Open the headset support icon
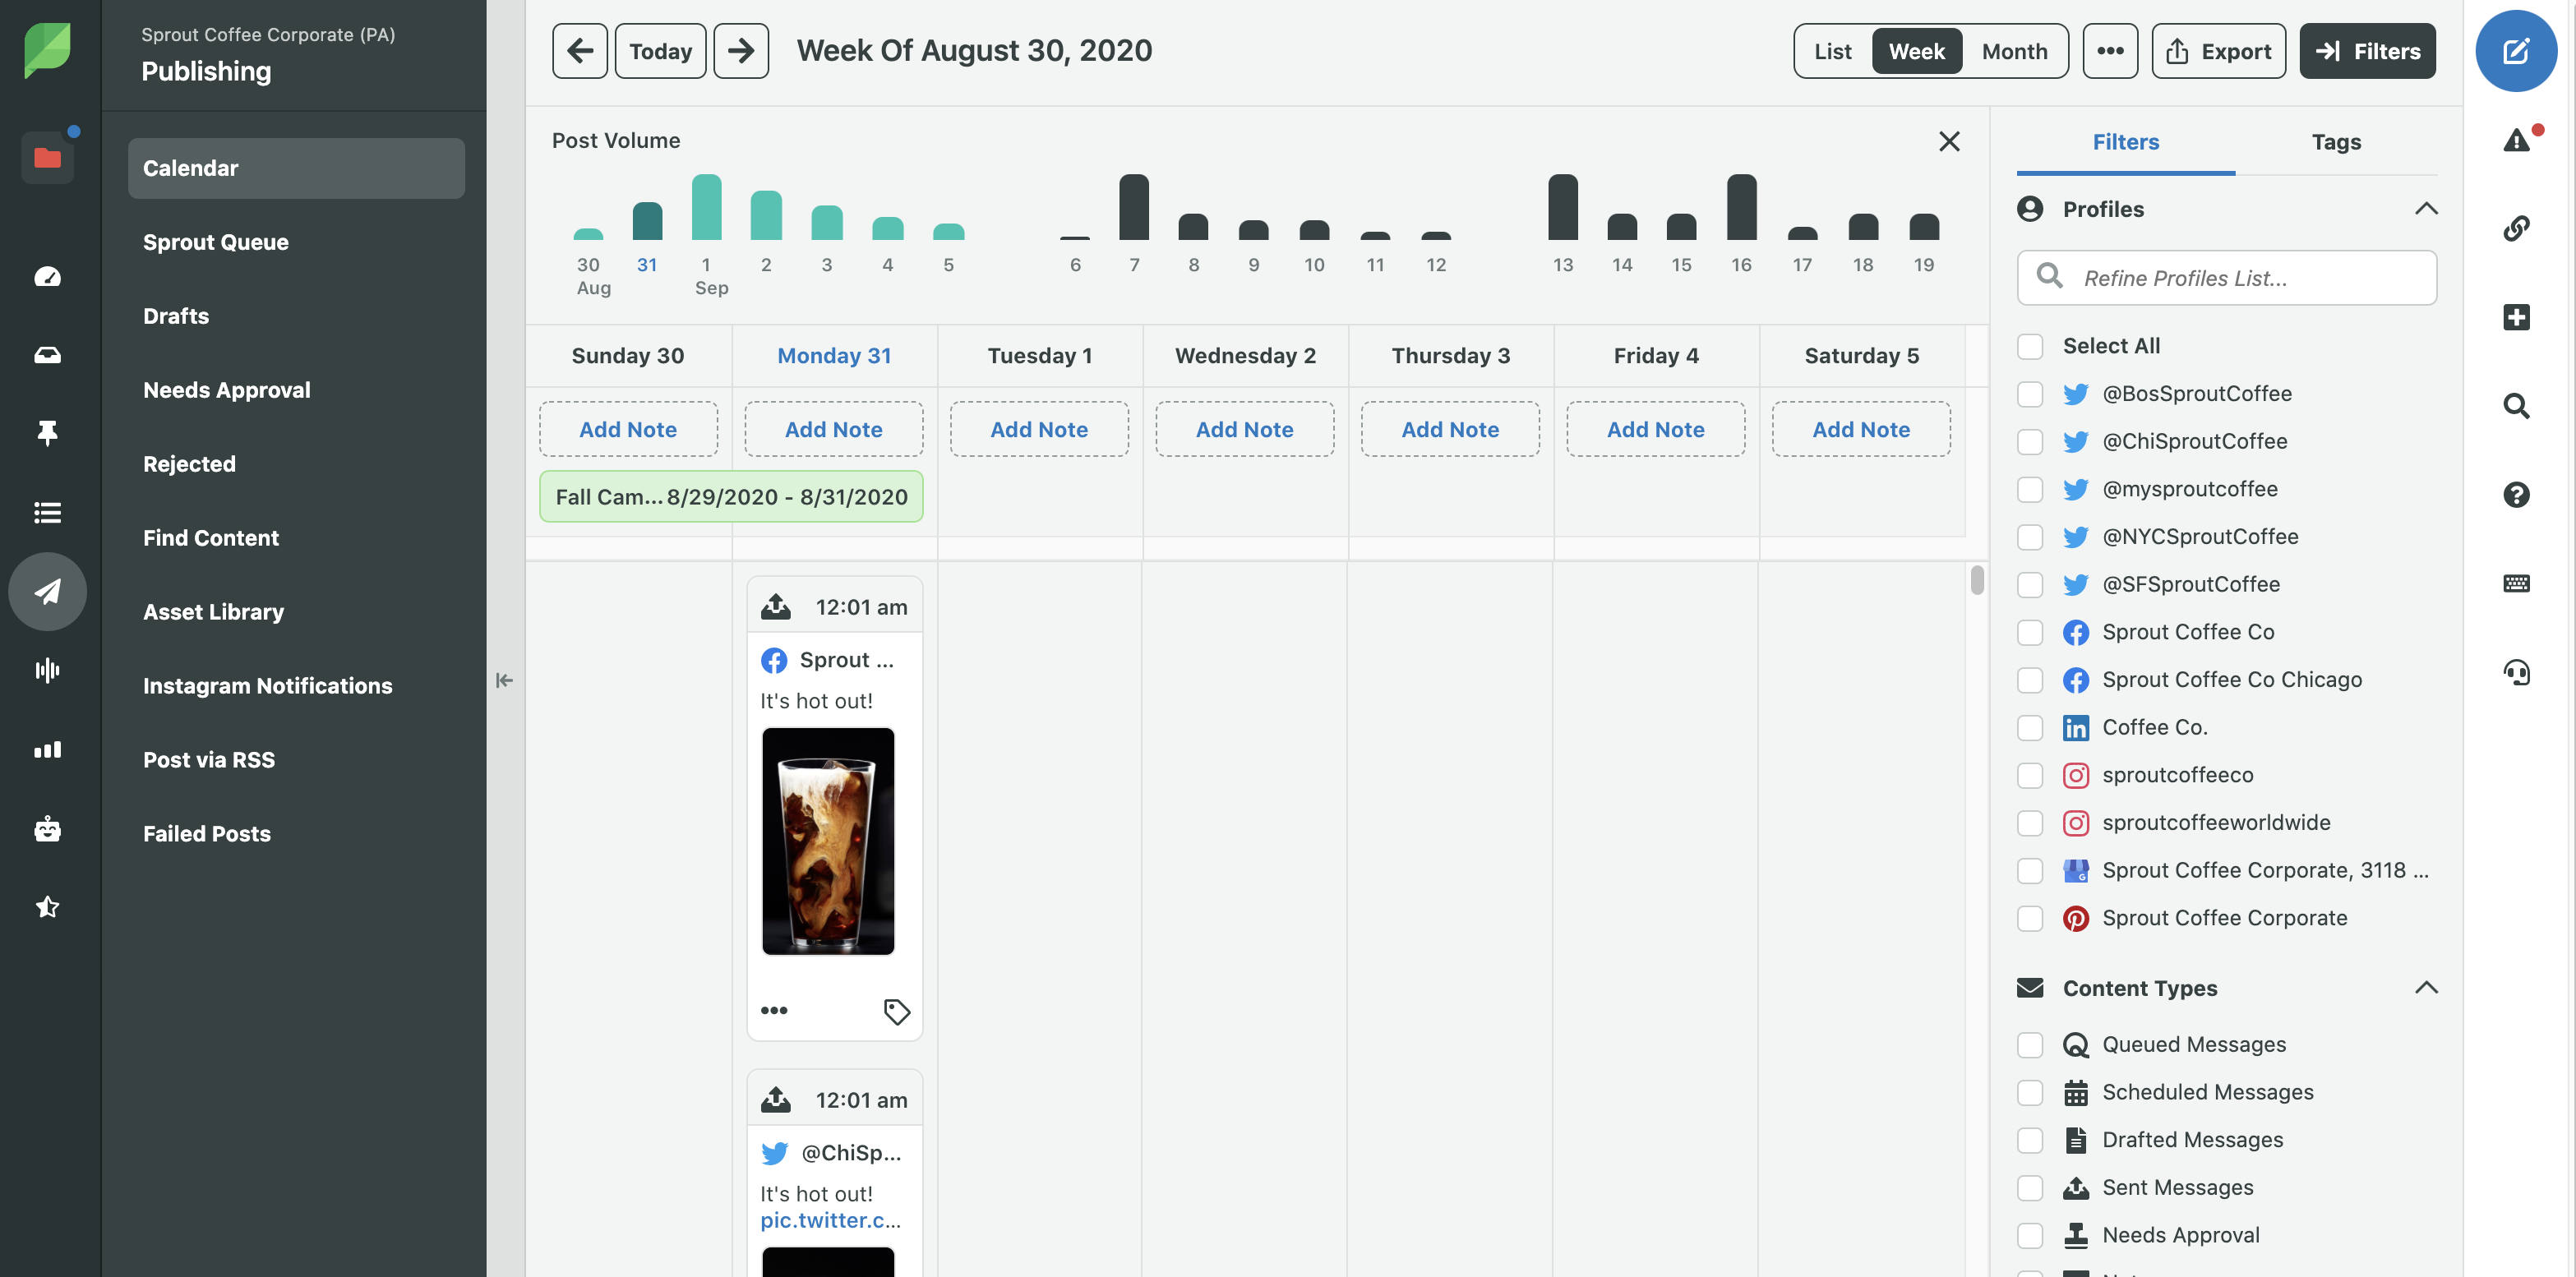This screenshot has height=1277, width=2576. 2516,672
